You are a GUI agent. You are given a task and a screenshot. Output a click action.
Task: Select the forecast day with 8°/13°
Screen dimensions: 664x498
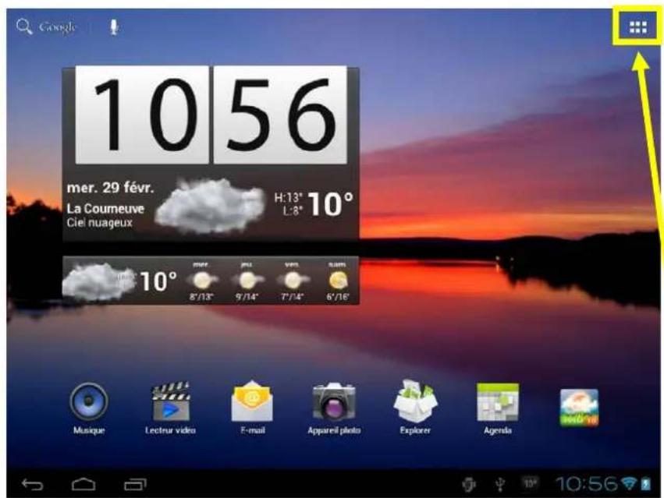coord(201,281)
